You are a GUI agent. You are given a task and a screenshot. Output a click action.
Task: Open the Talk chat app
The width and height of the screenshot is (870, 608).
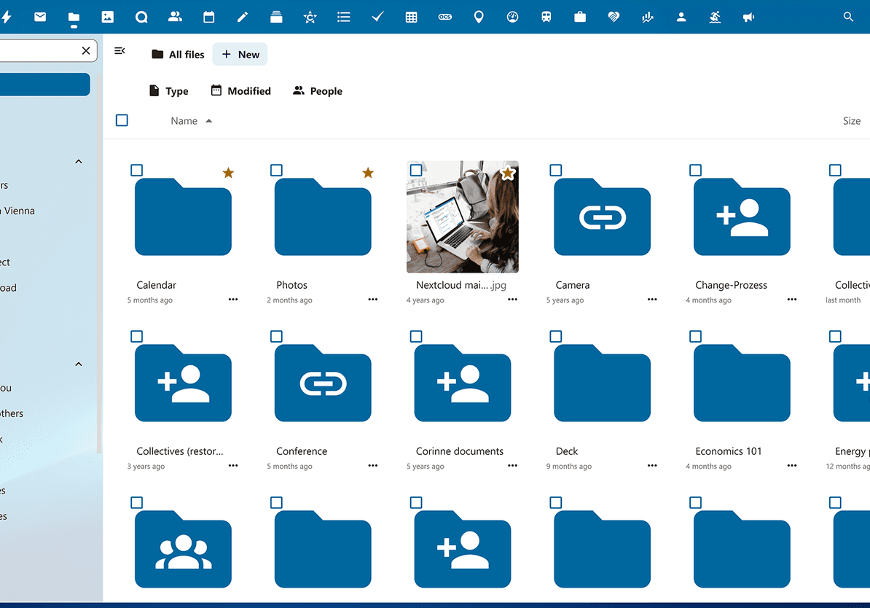point(141,17)
